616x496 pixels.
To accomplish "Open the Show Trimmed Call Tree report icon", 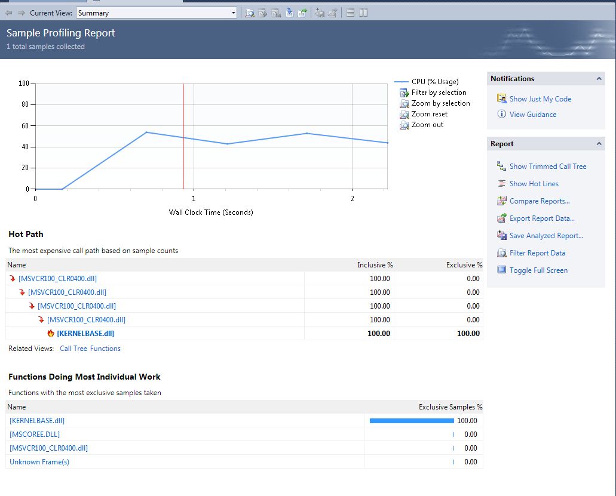I will (x=501, y=167).
